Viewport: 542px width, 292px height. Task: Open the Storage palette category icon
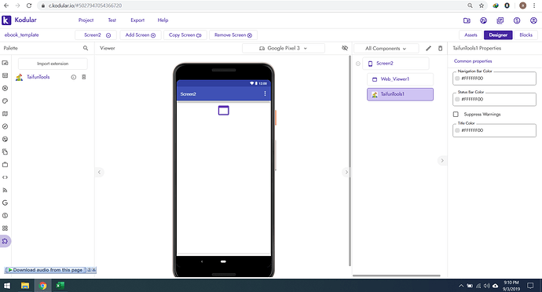point(5,152)
